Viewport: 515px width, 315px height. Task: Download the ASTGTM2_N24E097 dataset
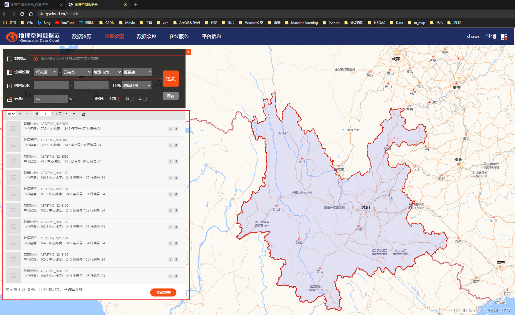point(176,129)
